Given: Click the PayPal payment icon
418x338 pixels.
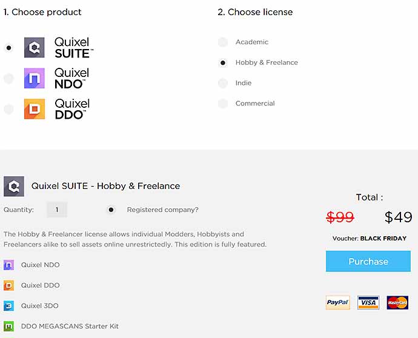Looking at the screenshot, I should coord(337,302).
